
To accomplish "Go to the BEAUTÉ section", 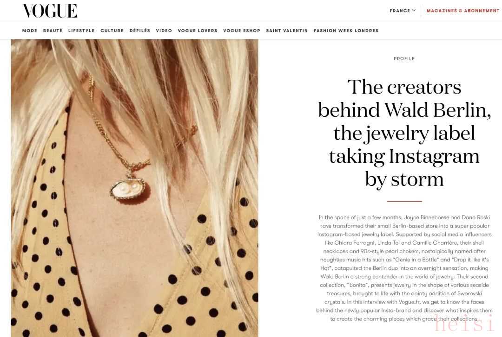I will coord(53,31).
